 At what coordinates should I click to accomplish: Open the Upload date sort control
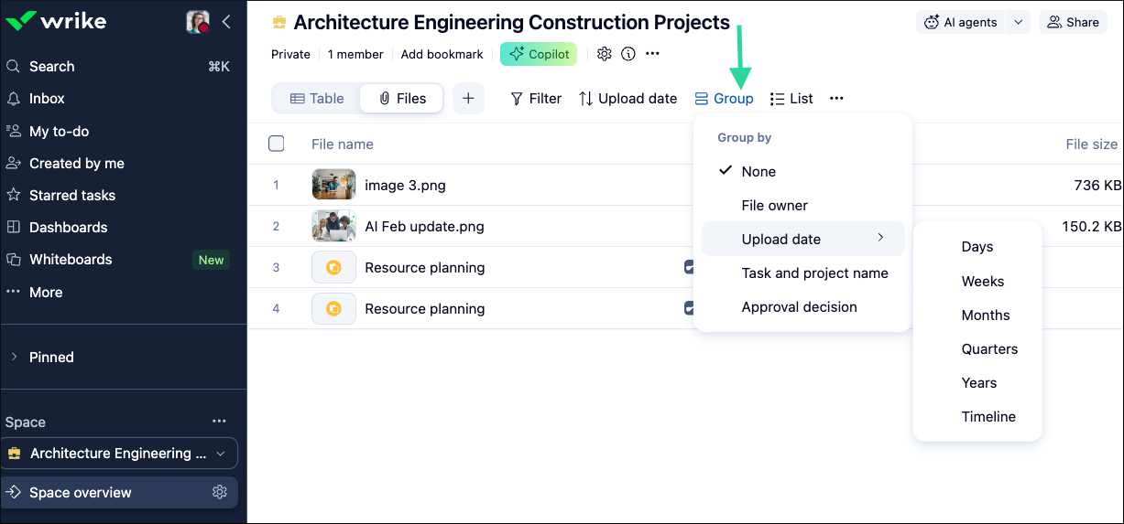pyautogui.click(x=627, y=99)
